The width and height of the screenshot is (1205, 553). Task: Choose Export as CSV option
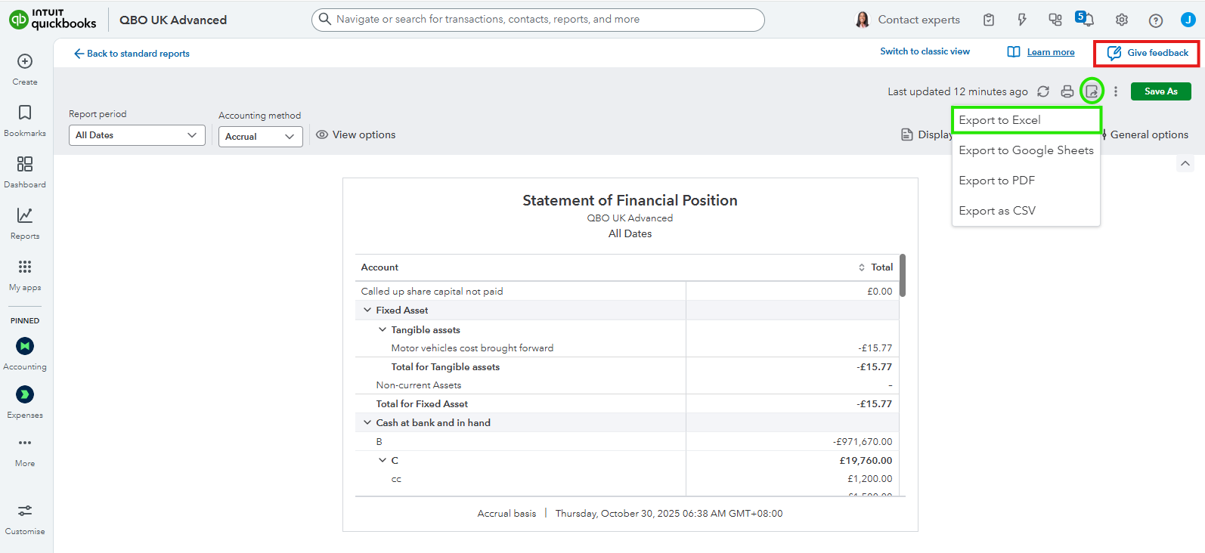997,211
